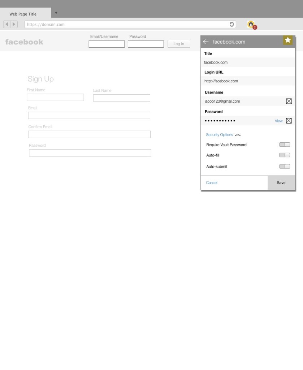Viewport: 303px width, 370px height.
Task: Click the Sign Up First Name field
Action: (55, 98)
